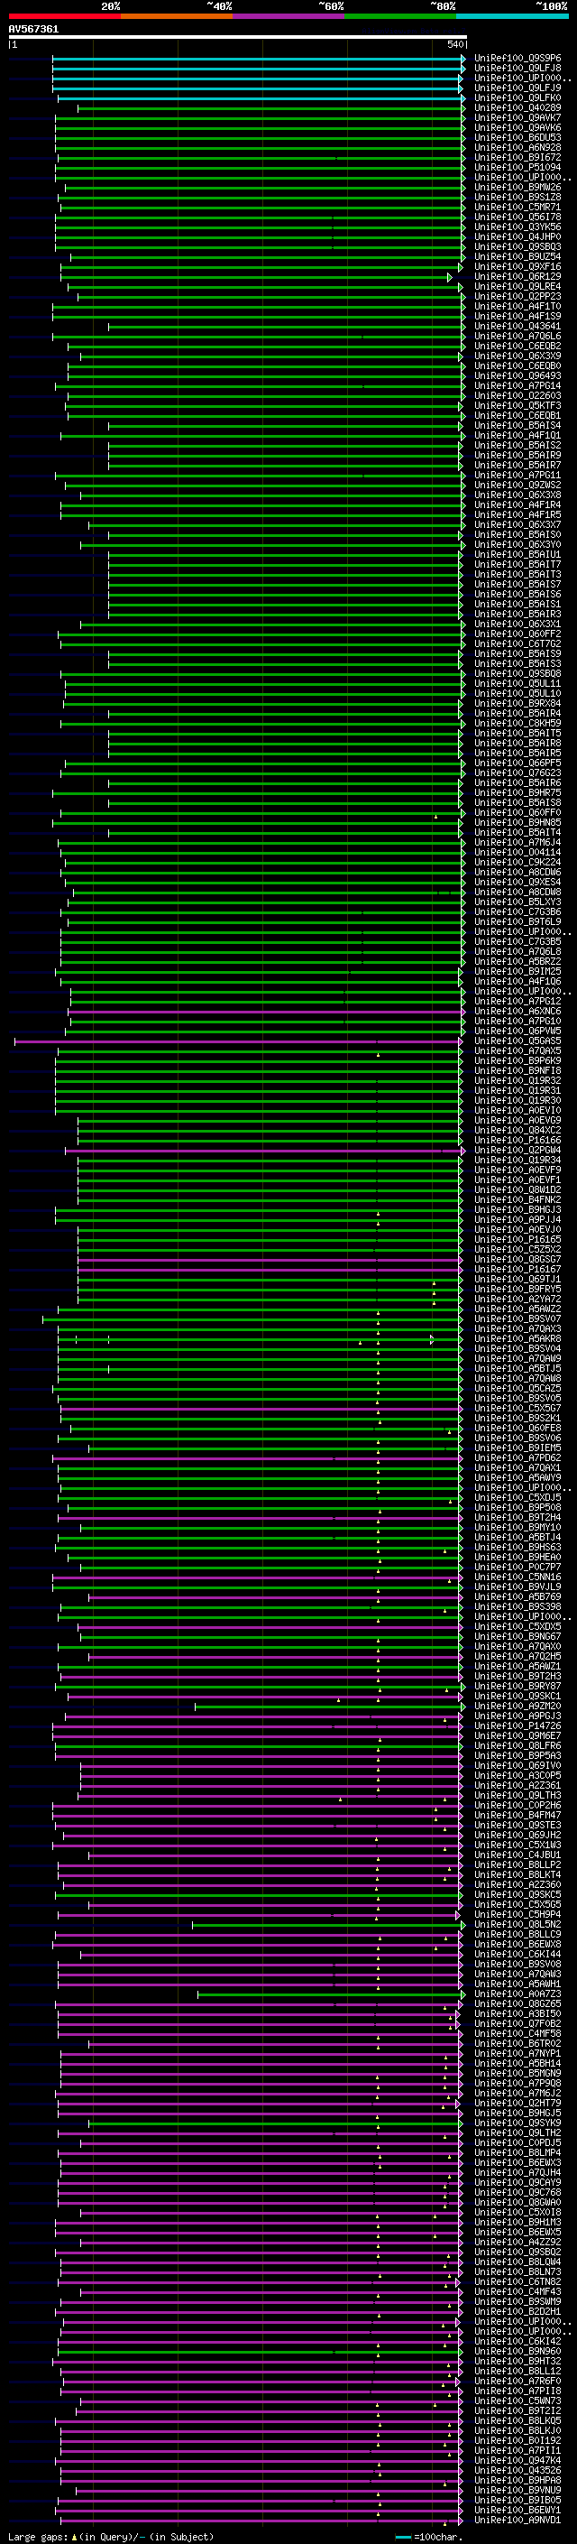Screen dimensions: 577x2544
Task: Select label UniRef100_C5MR71
Action: pos(517,208)
